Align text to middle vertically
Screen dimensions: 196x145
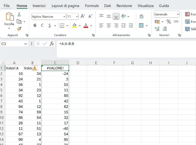pyautogui.click(x=109, y=16)
